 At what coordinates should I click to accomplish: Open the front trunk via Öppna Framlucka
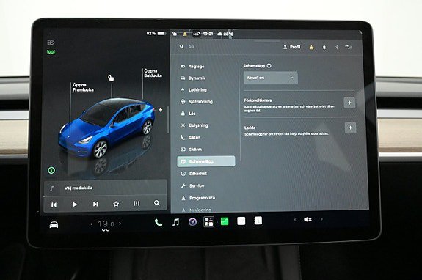pos(83,87)
